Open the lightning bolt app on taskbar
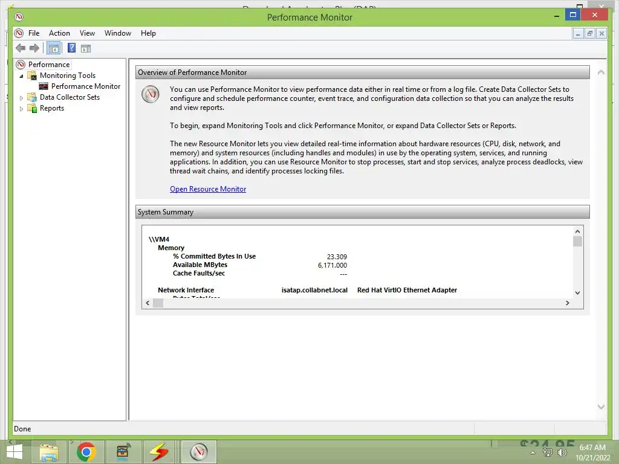 coord(159,452)
